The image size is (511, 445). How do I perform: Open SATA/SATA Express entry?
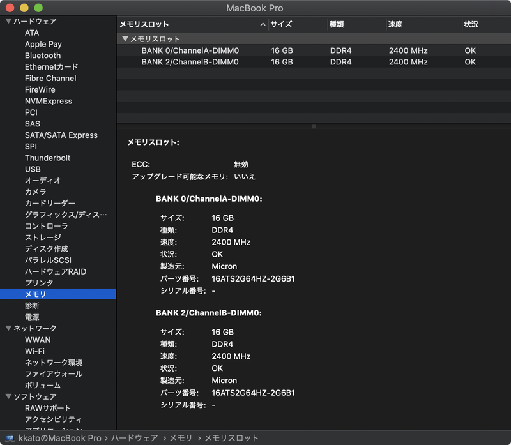click(61, 135)
